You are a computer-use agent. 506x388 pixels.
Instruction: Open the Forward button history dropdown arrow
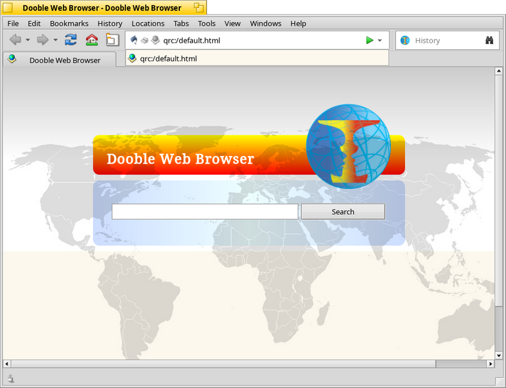pos(56,40)
